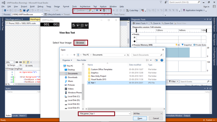Screen dimensions: 217x122
Task: Open the Code Map tool
Action: point(132,10)
